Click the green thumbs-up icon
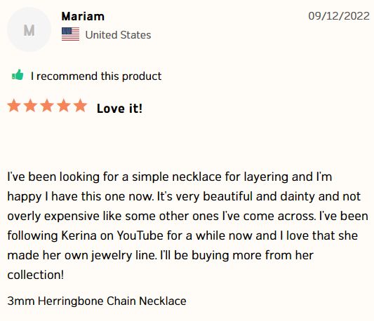 coord(18,75)
